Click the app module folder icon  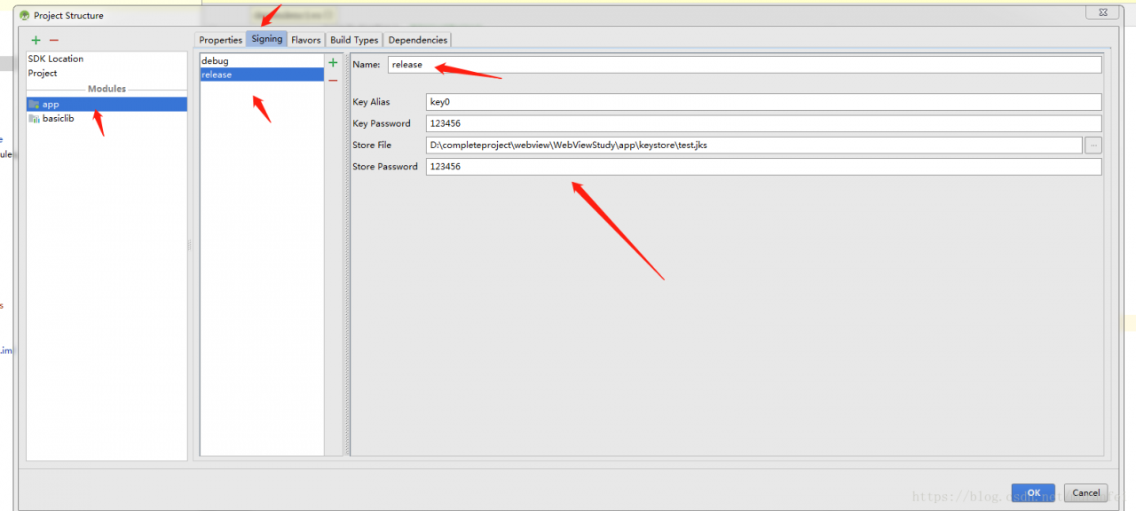(x=34, y=104)
